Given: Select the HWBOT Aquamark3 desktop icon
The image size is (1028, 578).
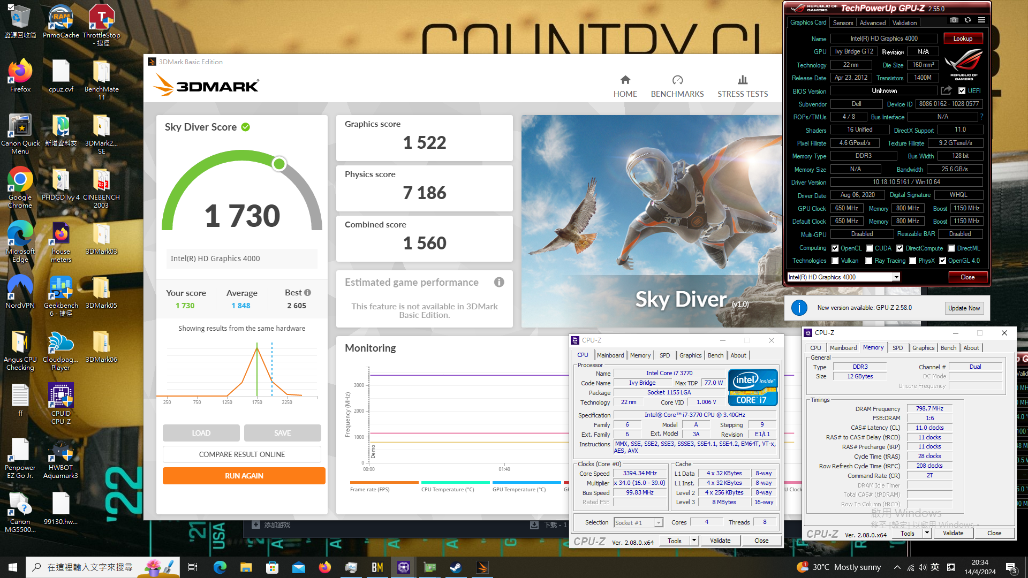Looking at the screenshot, I should coord(61,459).
